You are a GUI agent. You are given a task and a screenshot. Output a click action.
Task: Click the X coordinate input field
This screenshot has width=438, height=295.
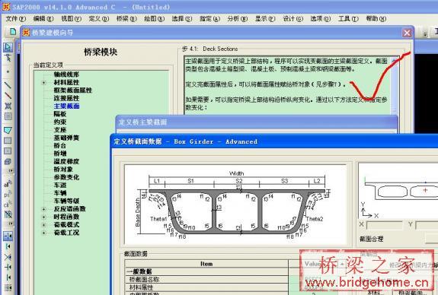(x=385, y=225)
